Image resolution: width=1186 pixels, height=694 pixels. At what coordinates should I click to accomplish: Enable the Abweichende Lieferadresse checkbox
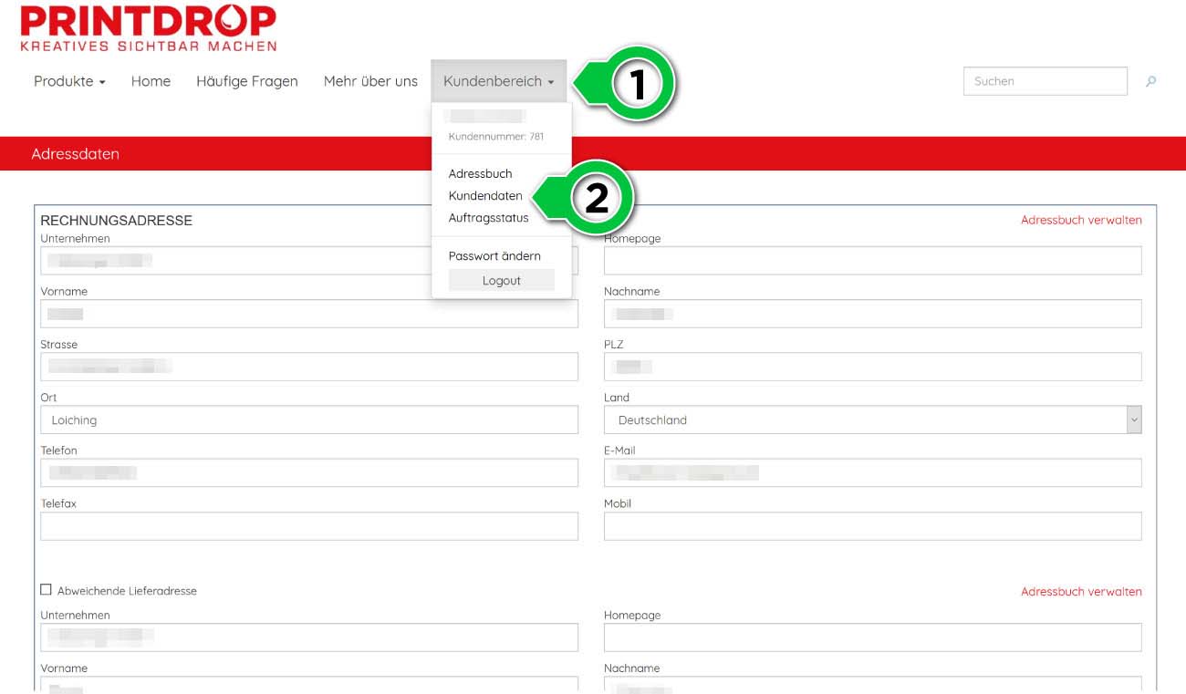tap(47, 590)
